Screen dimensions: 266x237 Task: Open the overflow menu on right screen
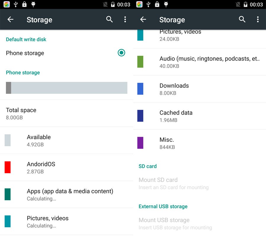pyautogui.click(x=258, y=20)
